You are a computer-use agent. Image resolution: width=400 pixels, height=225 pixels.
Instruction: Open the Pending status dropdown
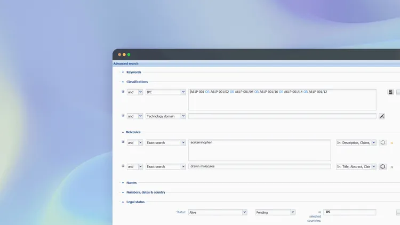[x=275, y=212]
